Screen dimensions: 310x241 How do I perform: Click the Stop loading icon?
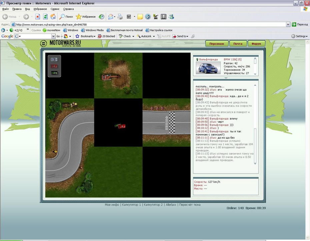pyautogui.click(x=38, y=17)
